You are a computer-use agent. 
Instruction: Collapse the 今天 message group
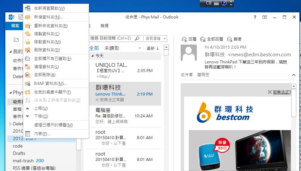click(x=93, y=56)
